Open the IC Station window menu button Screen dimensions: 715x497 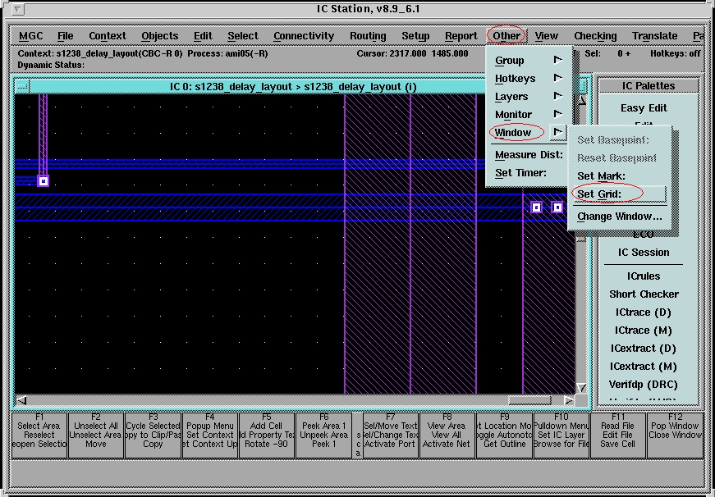pyautogui.click(x=19, y=9)
